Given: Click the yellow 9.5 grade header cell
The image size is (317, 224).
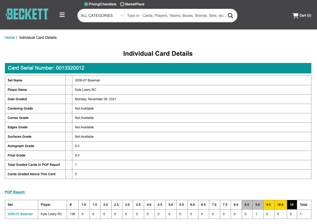Looking at the screenshot, I should 268,205.
